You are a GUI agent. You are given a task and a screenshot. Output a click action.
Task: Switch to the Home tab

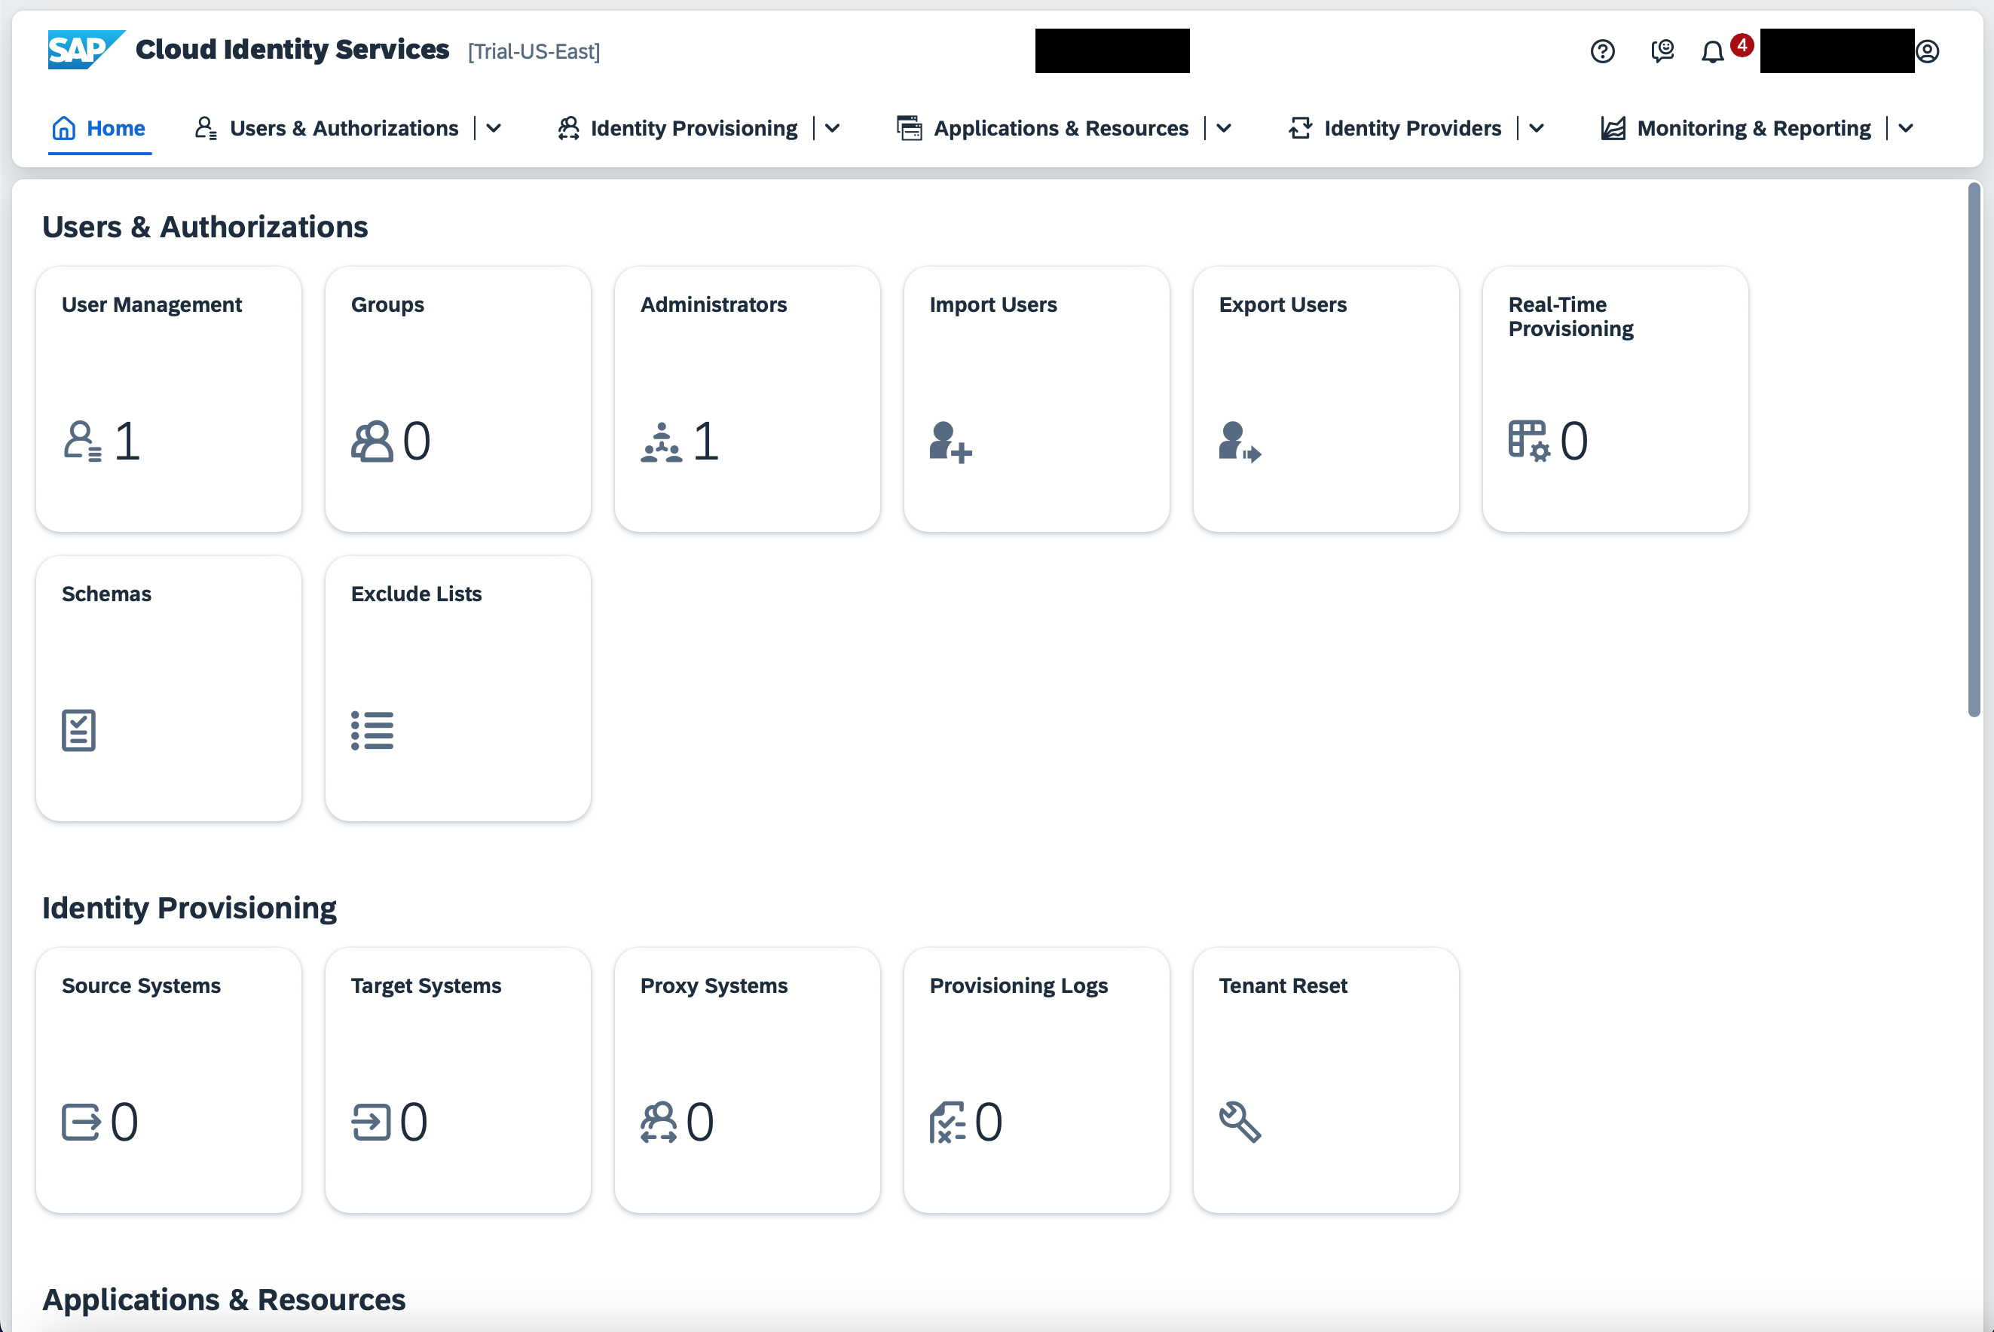point(99,128)
